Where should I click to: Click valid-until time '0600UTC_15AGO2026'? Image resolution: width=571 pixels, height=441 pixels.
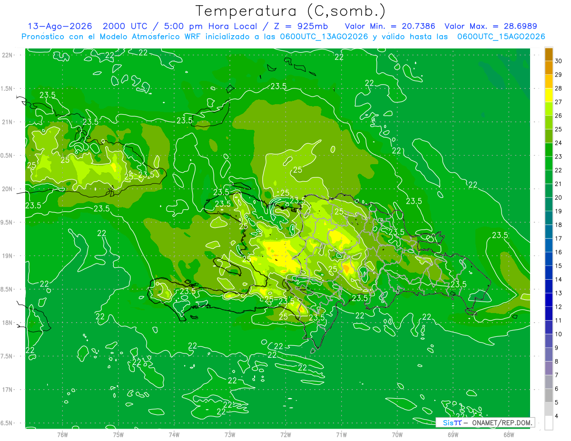click(501, 37)
